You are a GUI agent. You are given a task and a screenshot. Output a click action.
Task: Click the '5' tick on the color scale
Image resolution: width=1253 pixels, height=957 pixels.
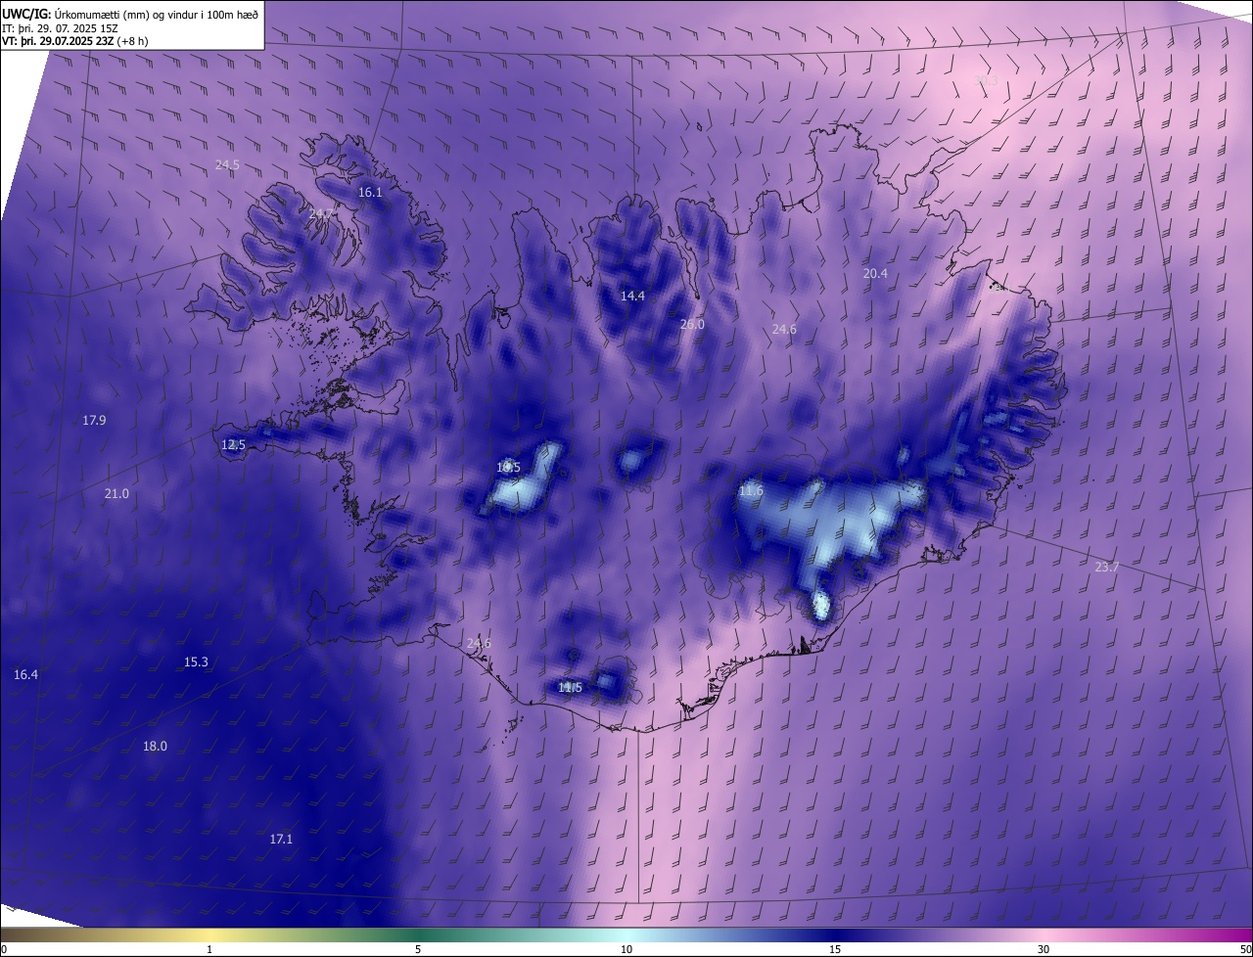point(418,950)
